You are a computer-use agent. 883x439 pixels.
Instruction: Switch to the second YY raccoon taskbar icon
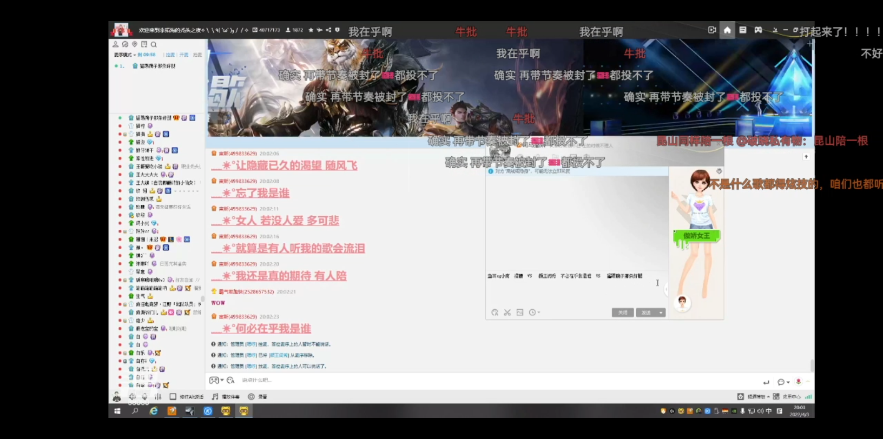244,411
